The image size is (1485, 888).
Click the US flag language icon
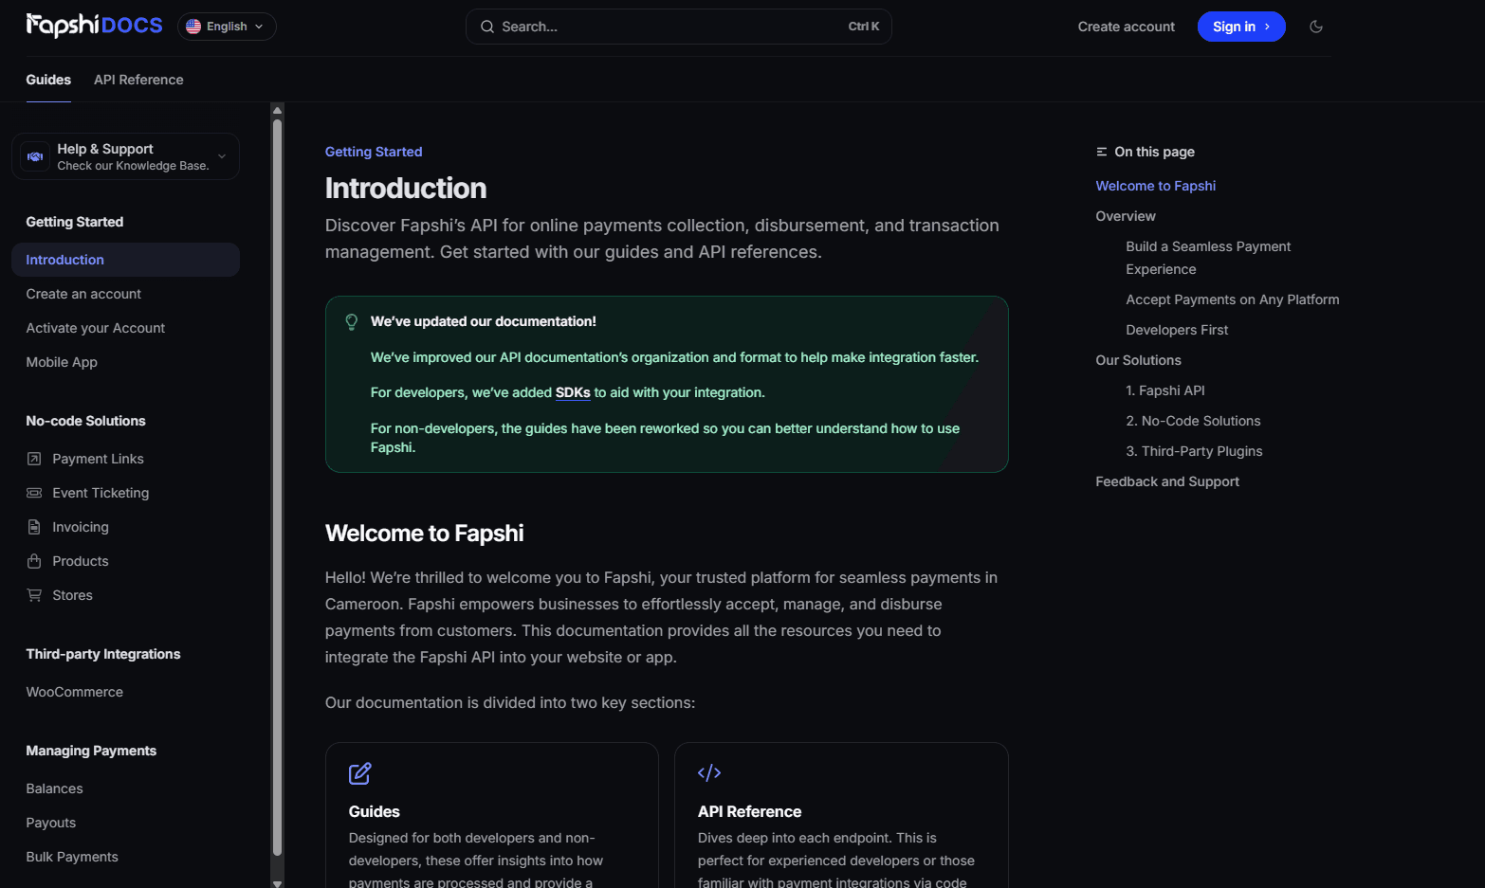[x=193, y=27]
